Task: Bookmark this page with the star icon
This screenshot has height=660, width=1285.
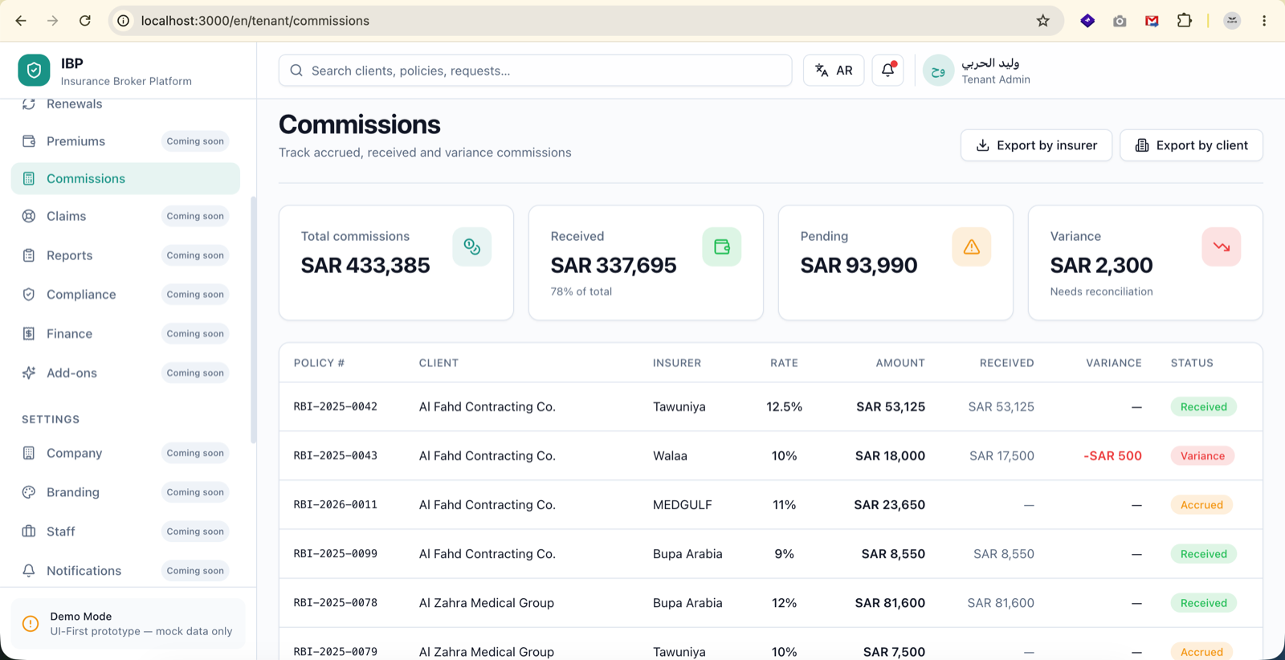Action: [x=1042, y=21]
